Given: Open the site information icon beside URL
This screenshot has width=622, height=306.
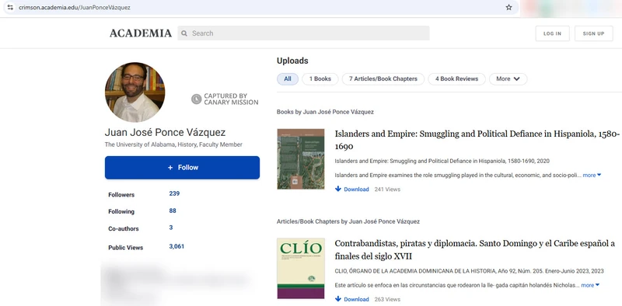Looking at the screenshot, I should click(10, 8).
